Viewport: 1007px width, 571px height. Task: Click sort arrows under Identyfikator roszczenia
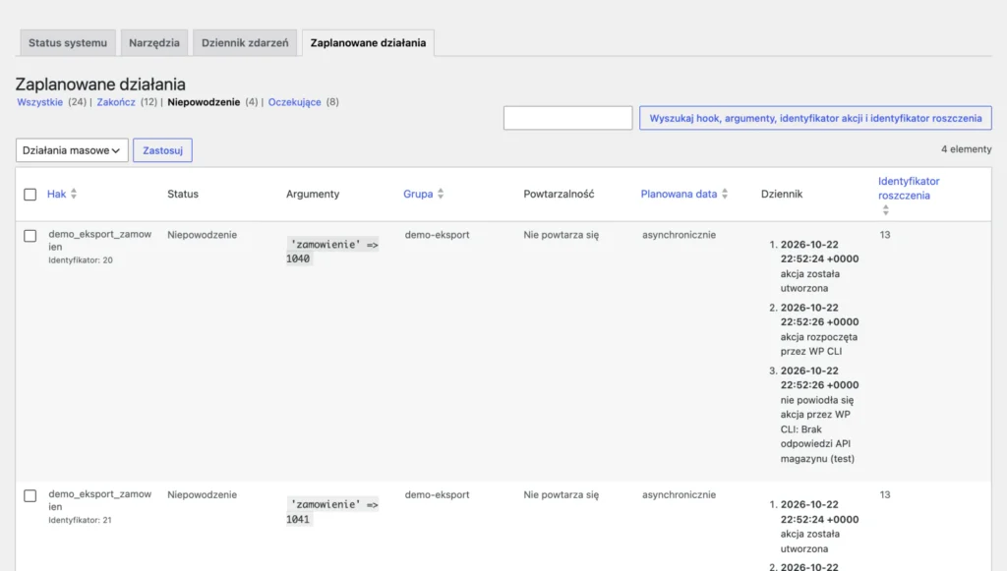point(886,209)
